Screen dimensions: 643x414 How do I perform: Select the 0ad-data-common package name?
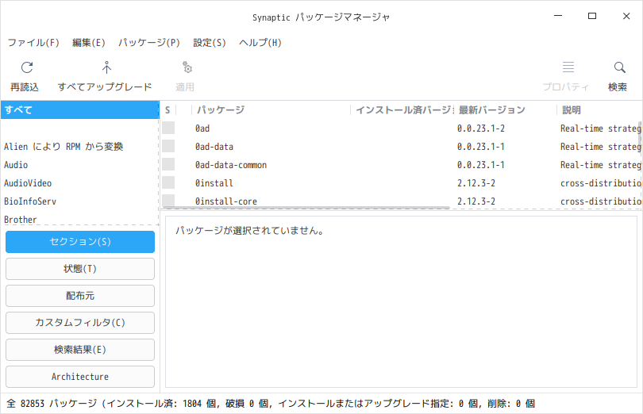[x=231, y=165]
